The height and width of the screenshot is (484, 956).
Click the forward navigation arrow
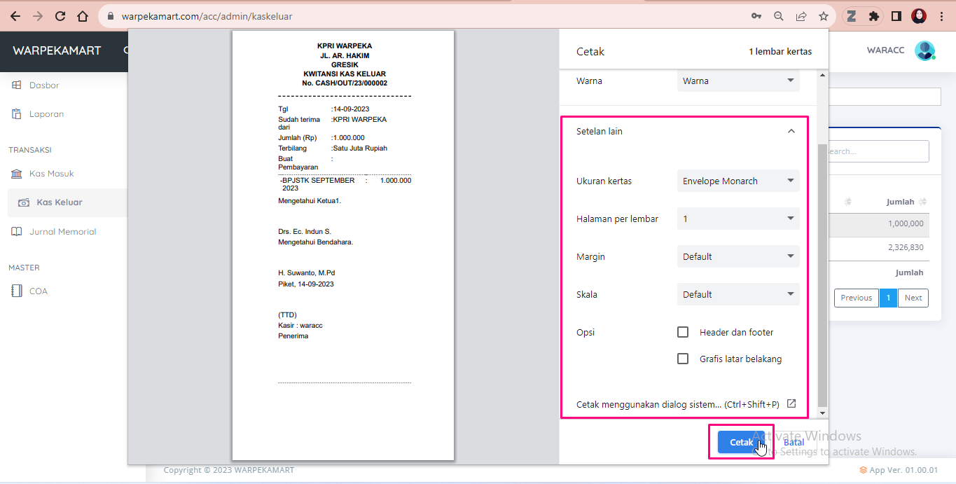tap(38, 16)
